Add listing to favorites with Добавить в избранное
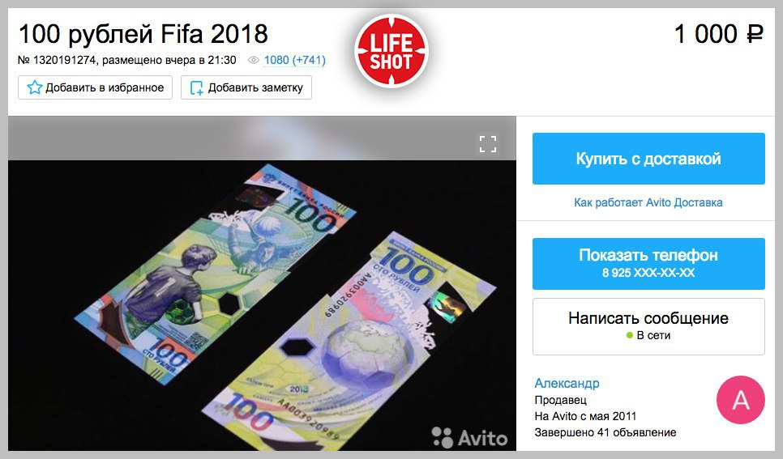Viewport: 783px width, 459px height. 96,87
